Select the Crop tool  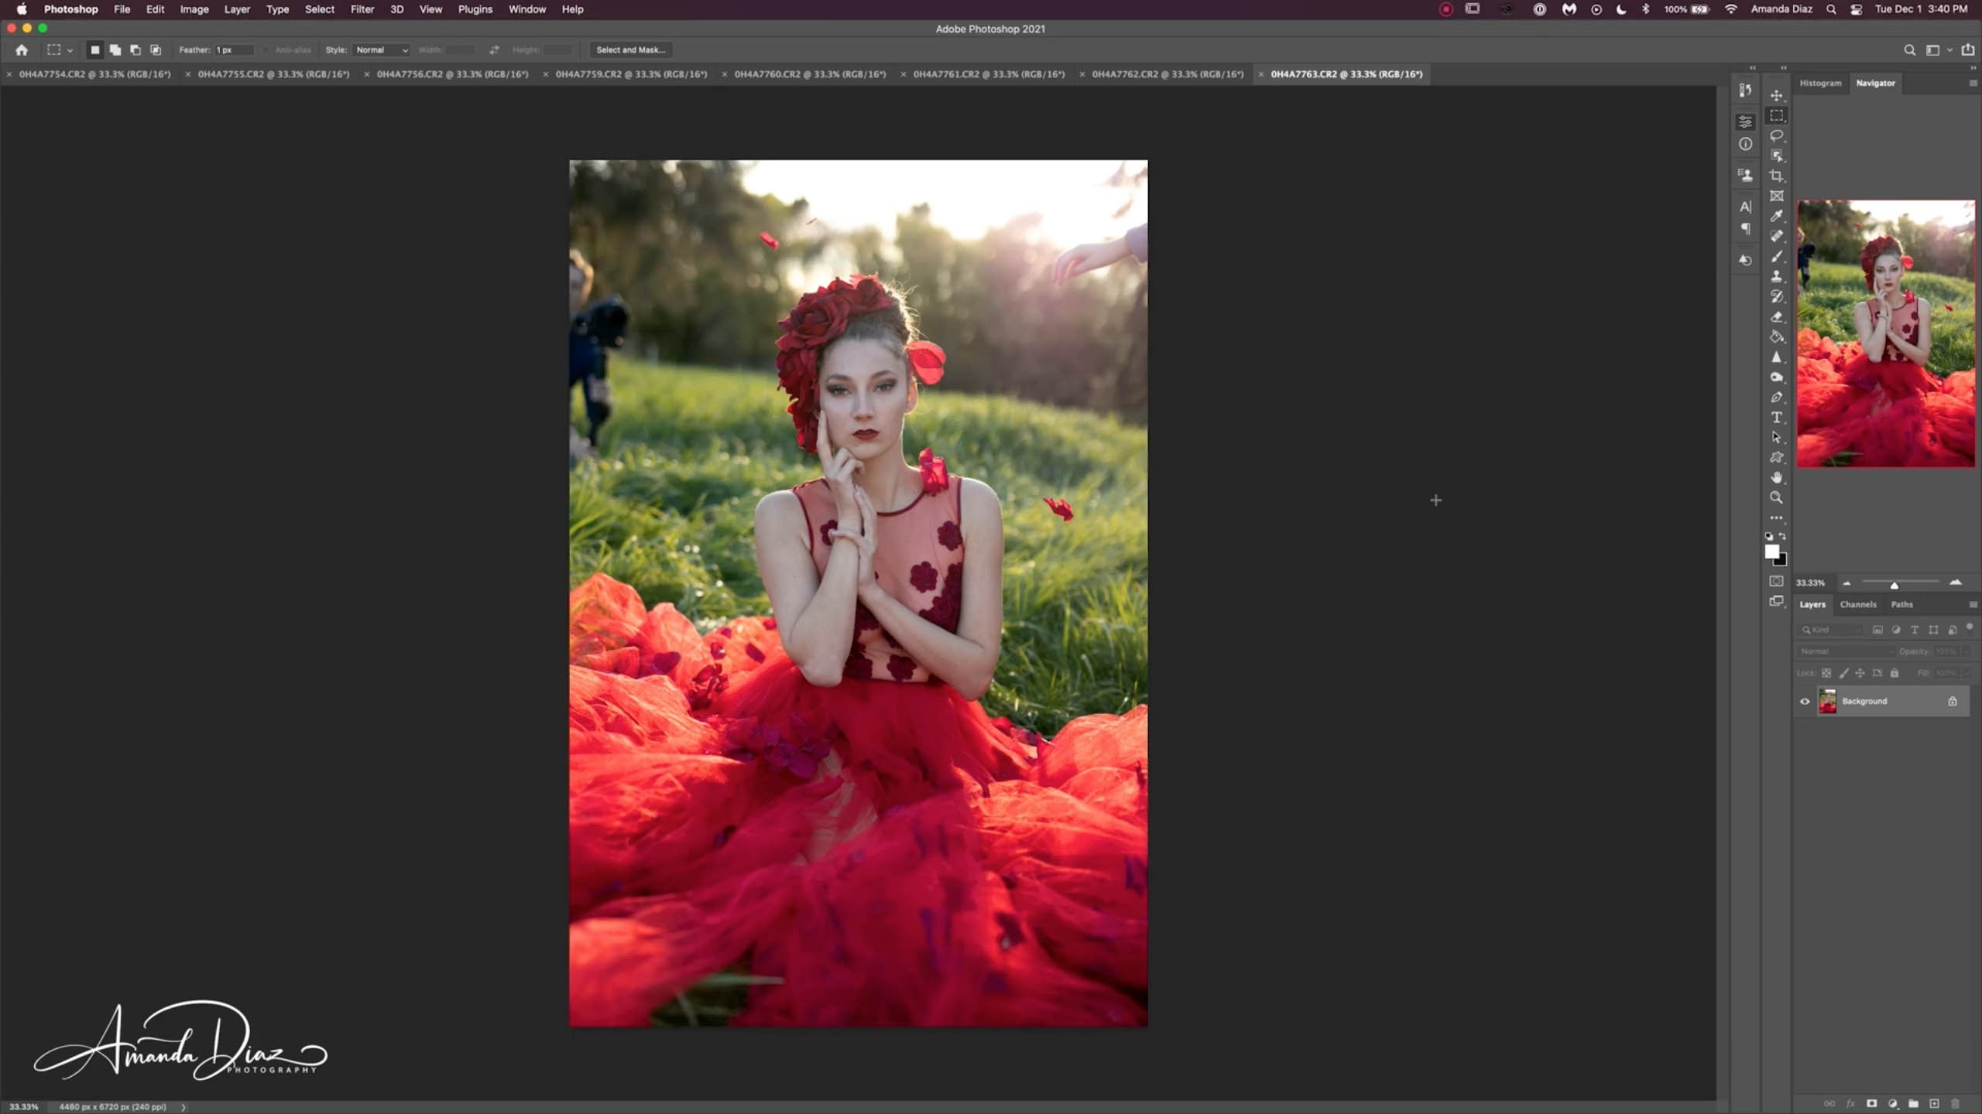pyautogui.click(x=1776, y=176)
